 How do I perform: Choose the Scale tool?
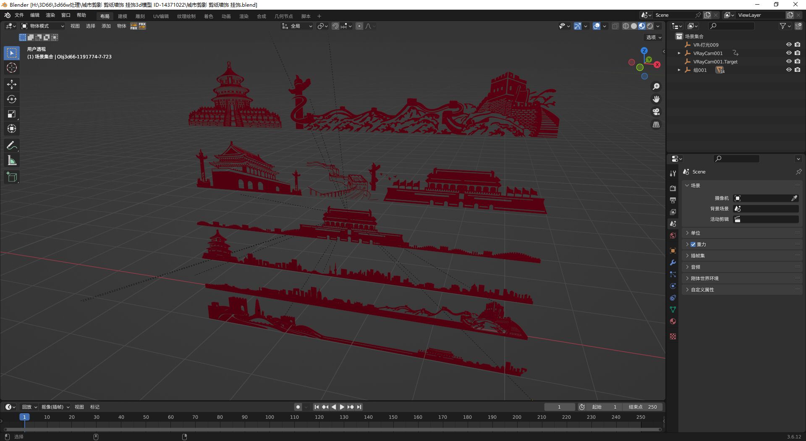[12, 114]
